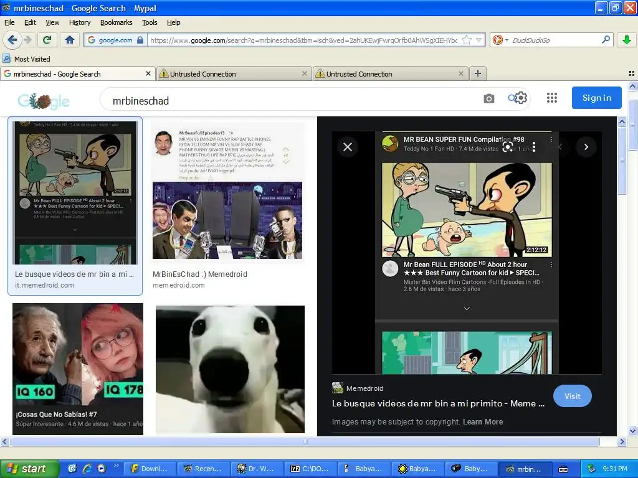Image resolution: width=638 pixels, height=478 pixels.
Task: Select the Einstein IQ 160 thumbnail
Action: pyautogui.click(x=78, y=368)
